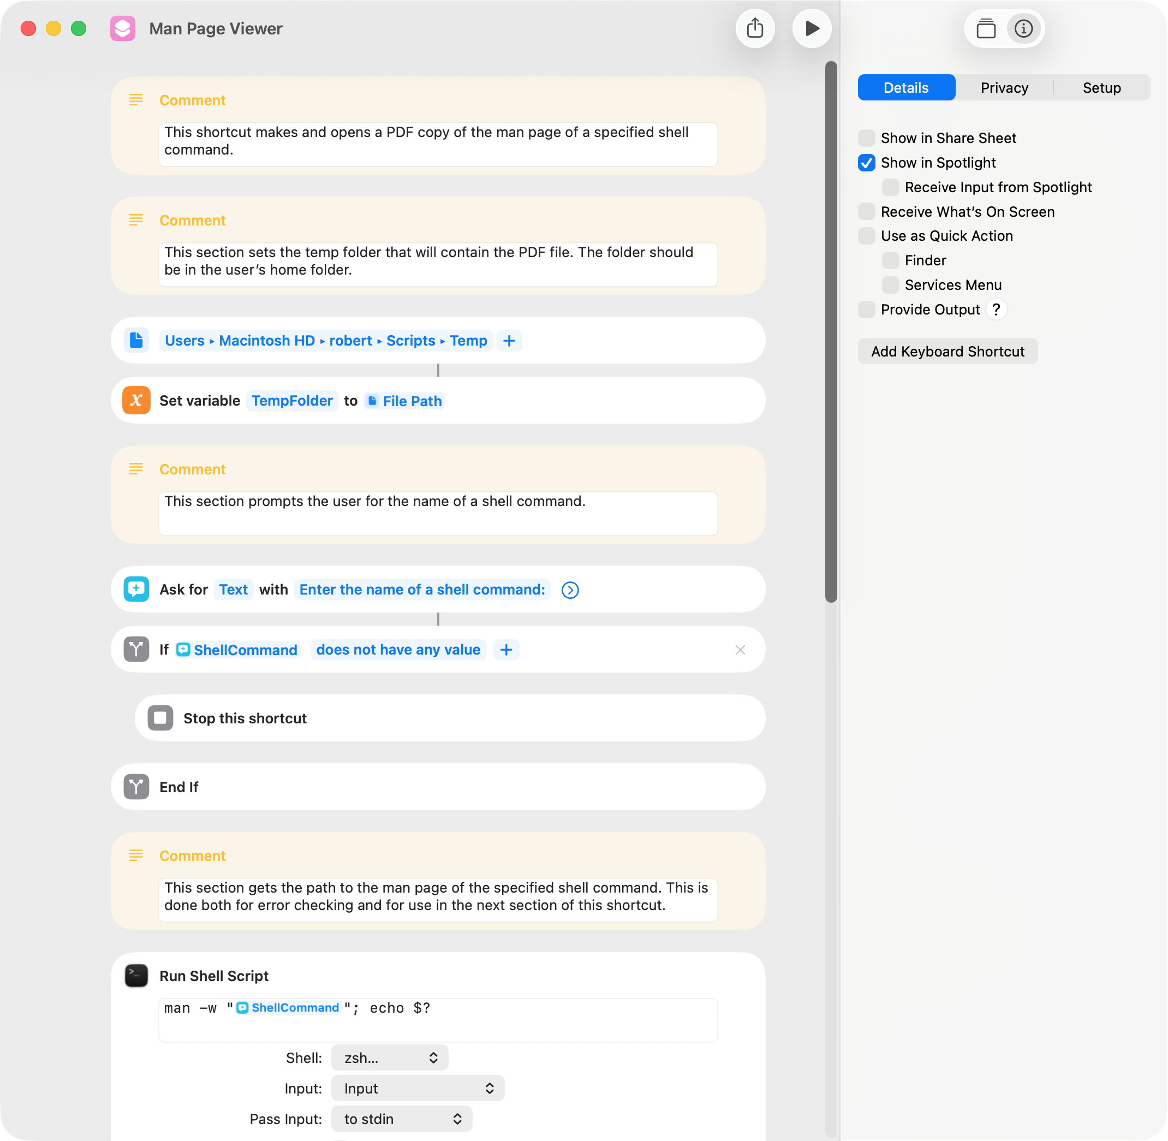Enable Show in Share Sheet checkbox
The image size is (1168, 1141).
(x=867, y=138)
